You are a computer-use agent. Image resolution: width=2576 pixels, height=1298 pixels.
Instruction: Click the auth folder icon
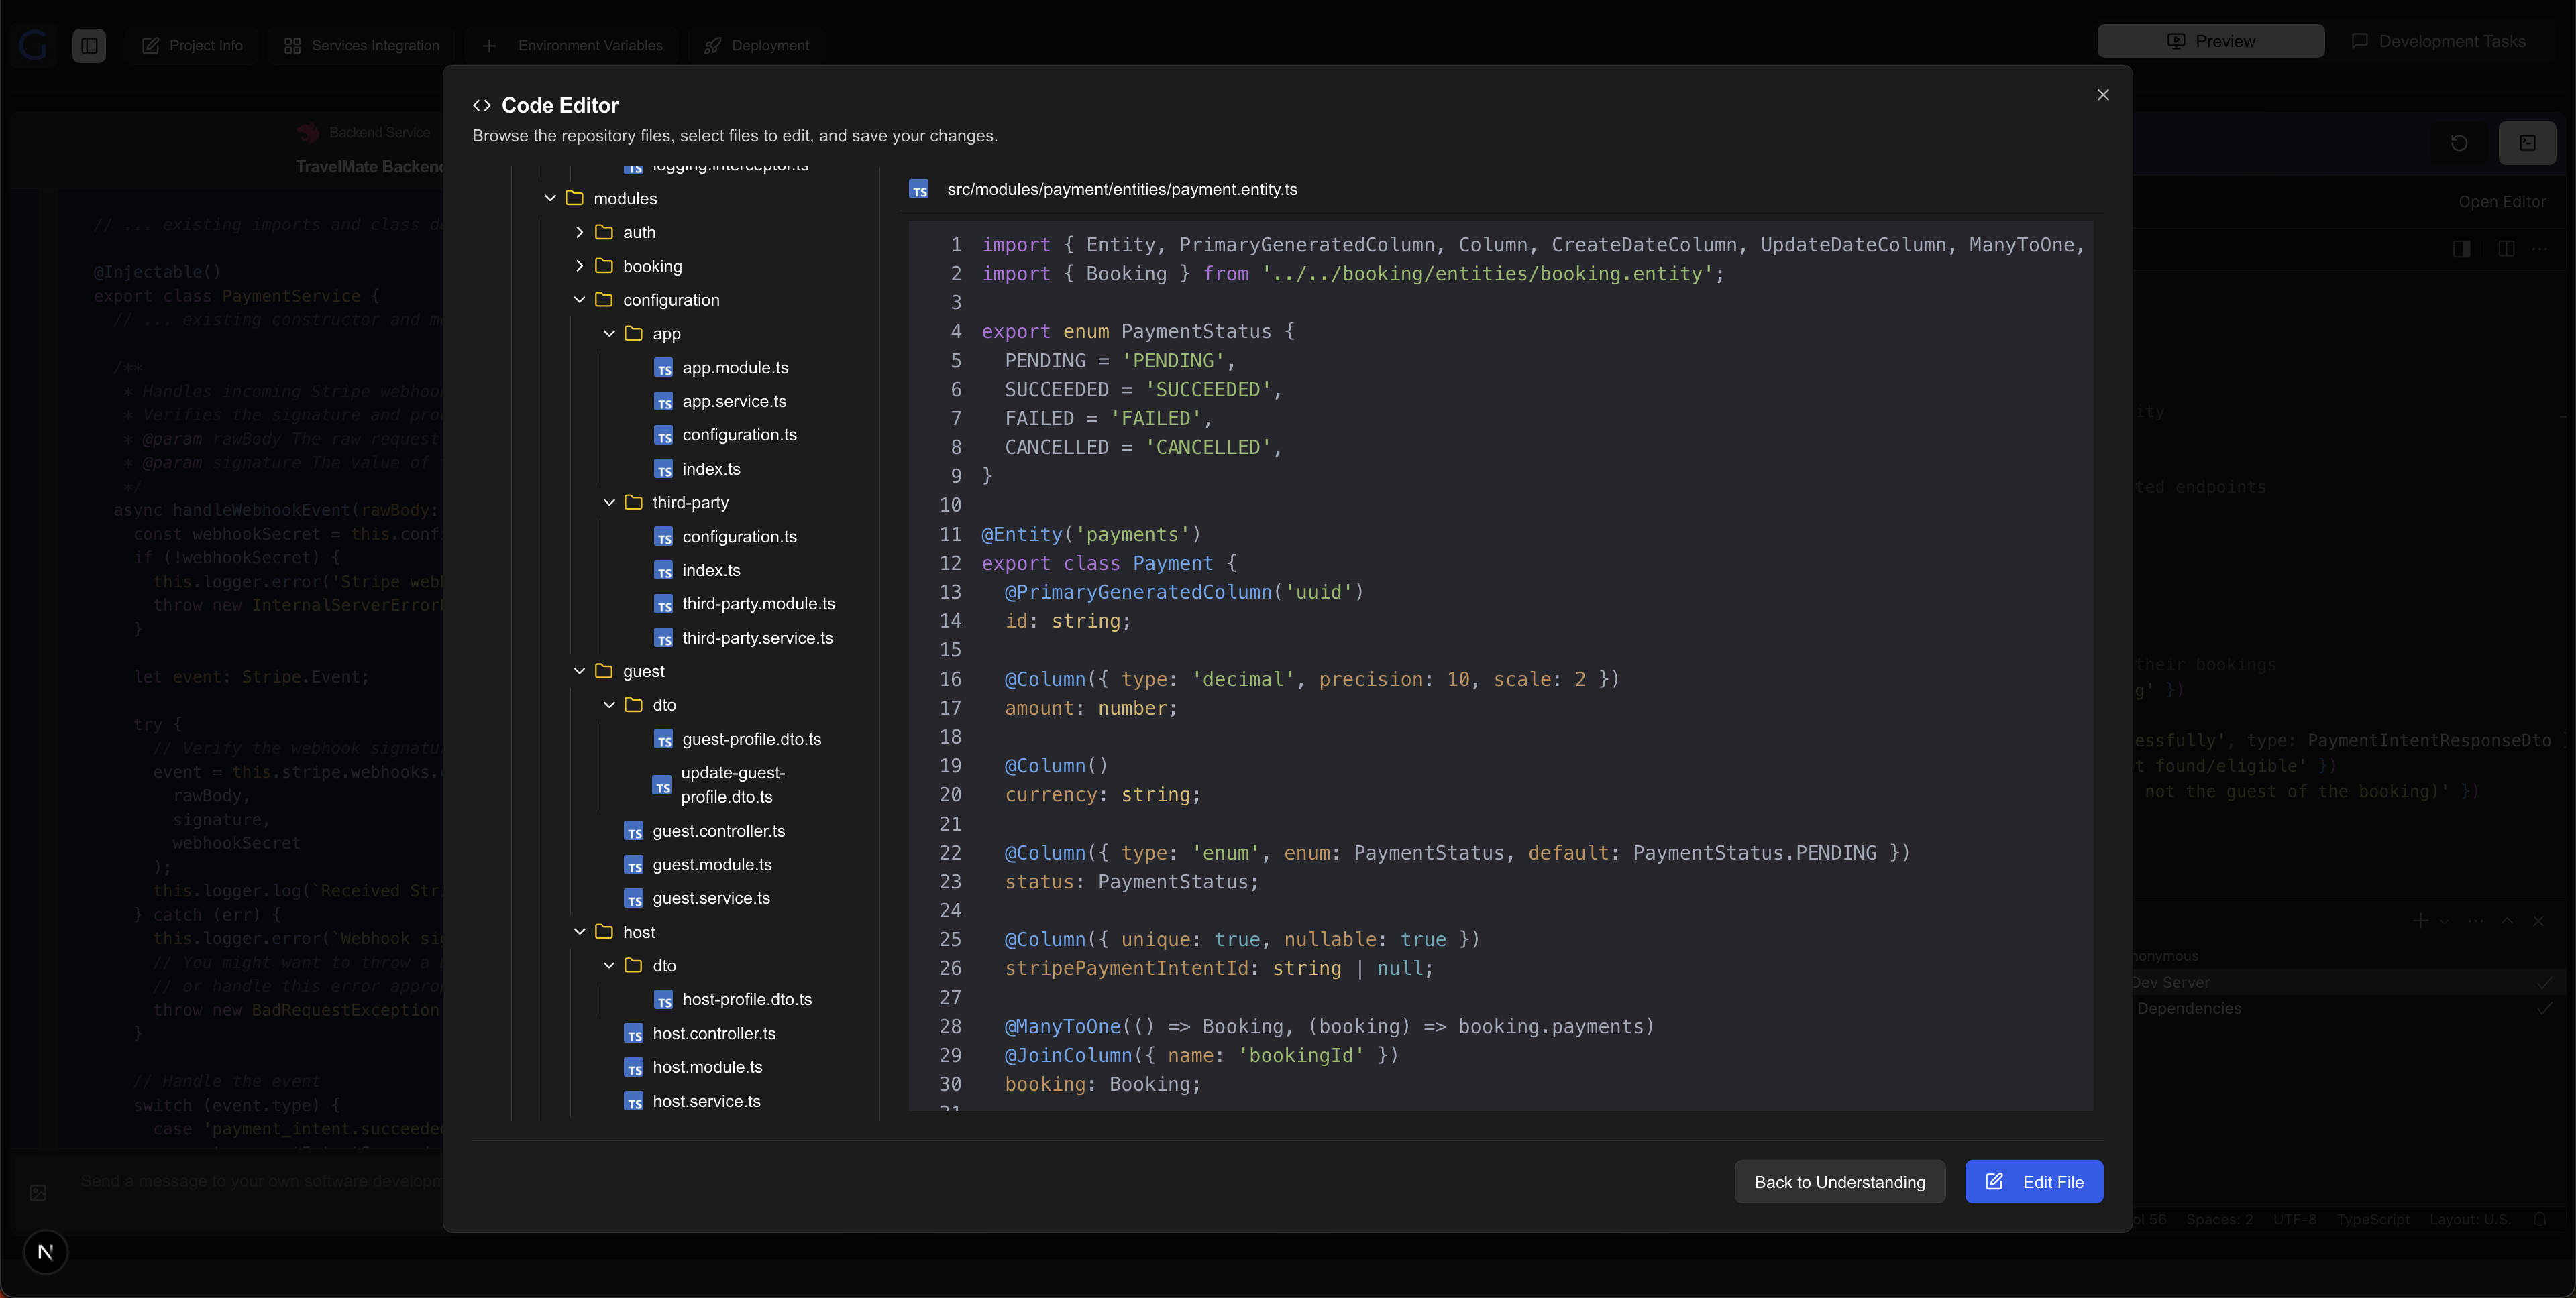[x=604, y=232]
